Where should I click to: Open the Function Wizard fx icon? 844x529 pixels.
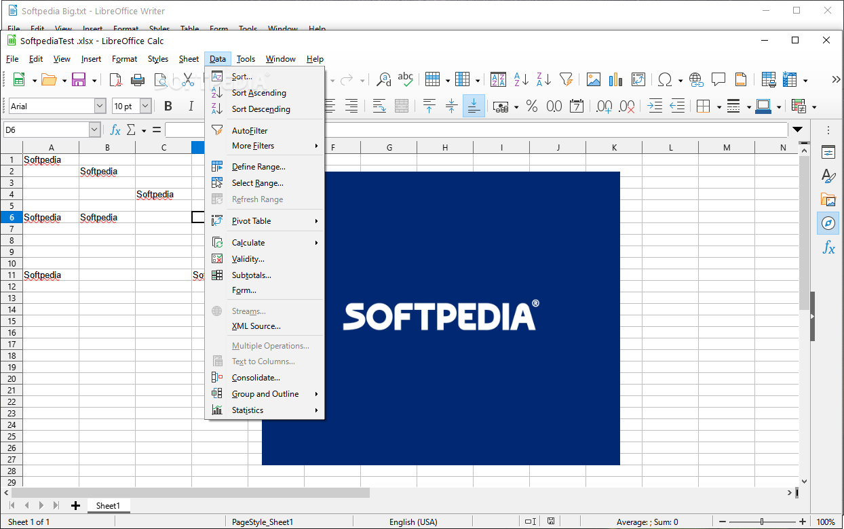click(115, 130)
